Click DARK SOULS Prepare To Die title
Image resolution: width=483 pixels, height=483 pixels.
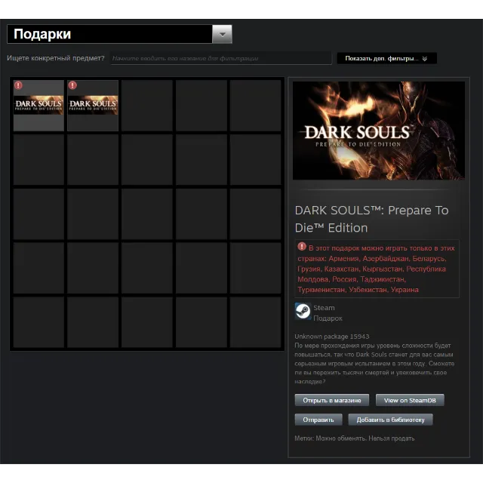point(371,219)
